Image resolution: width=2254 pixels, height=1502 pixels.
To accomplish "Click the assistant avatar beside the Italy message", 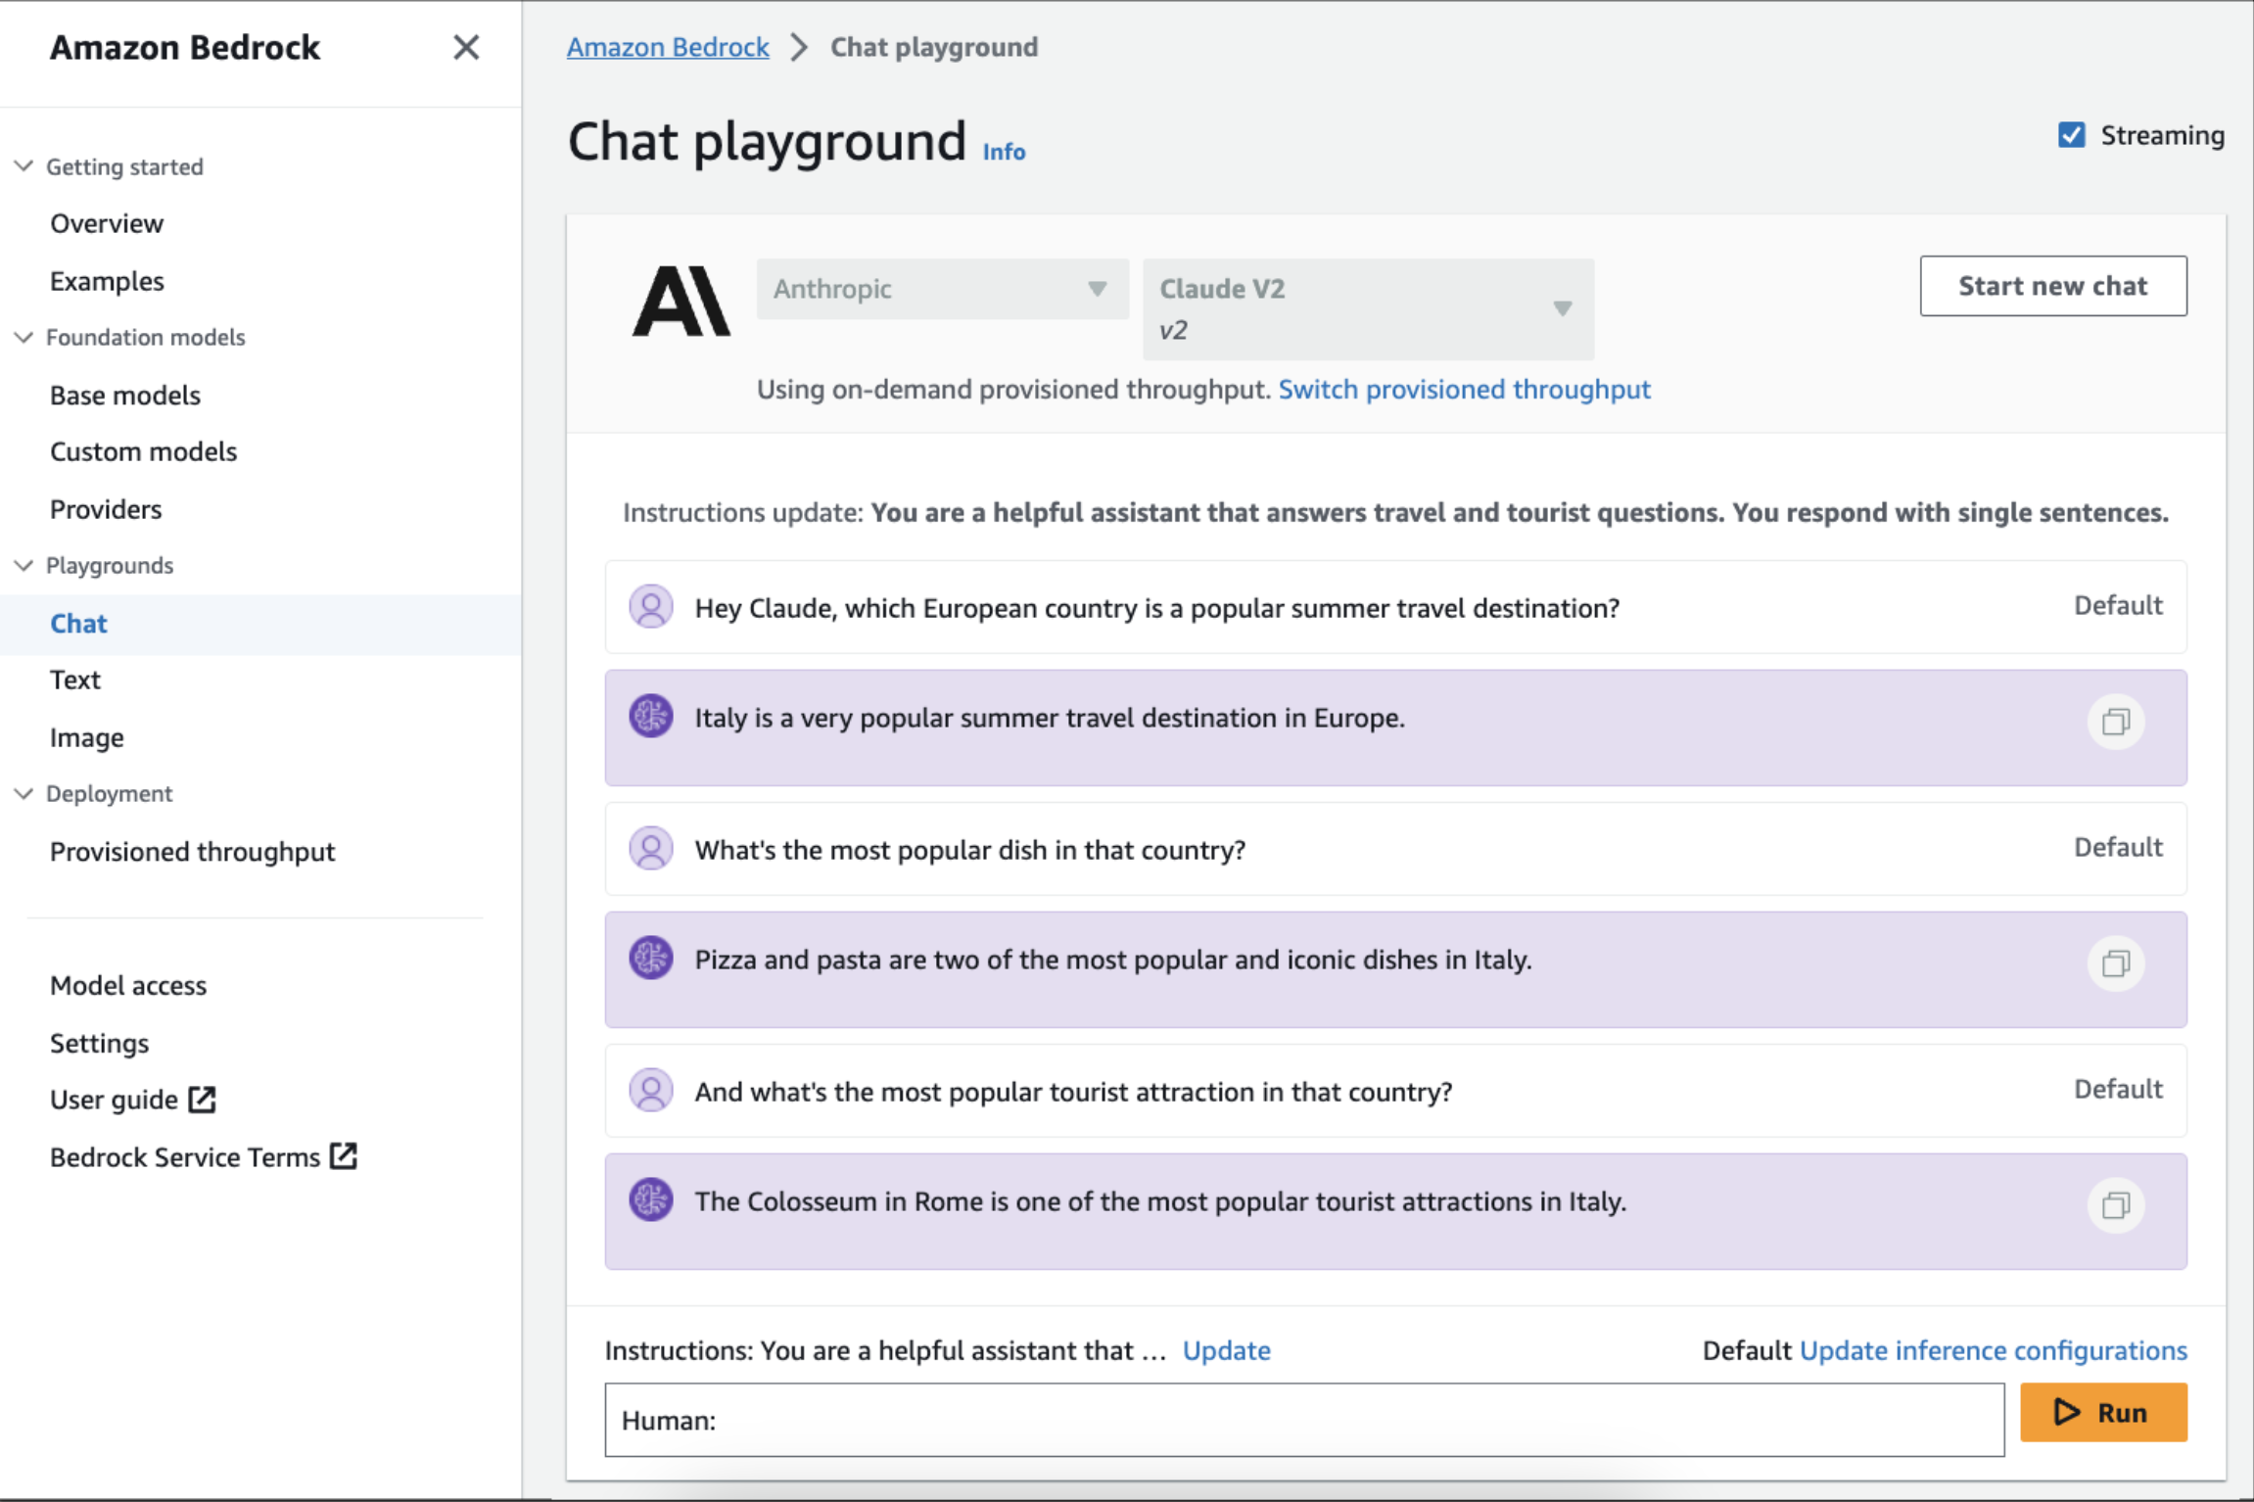I will click(650, 716).
